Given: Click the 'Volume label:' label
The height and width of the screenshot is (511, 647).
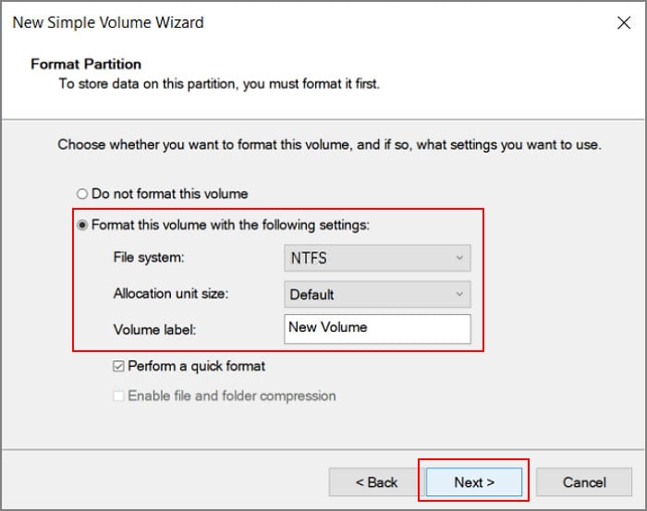Looking at the screenshot, I should coord(154,330).
